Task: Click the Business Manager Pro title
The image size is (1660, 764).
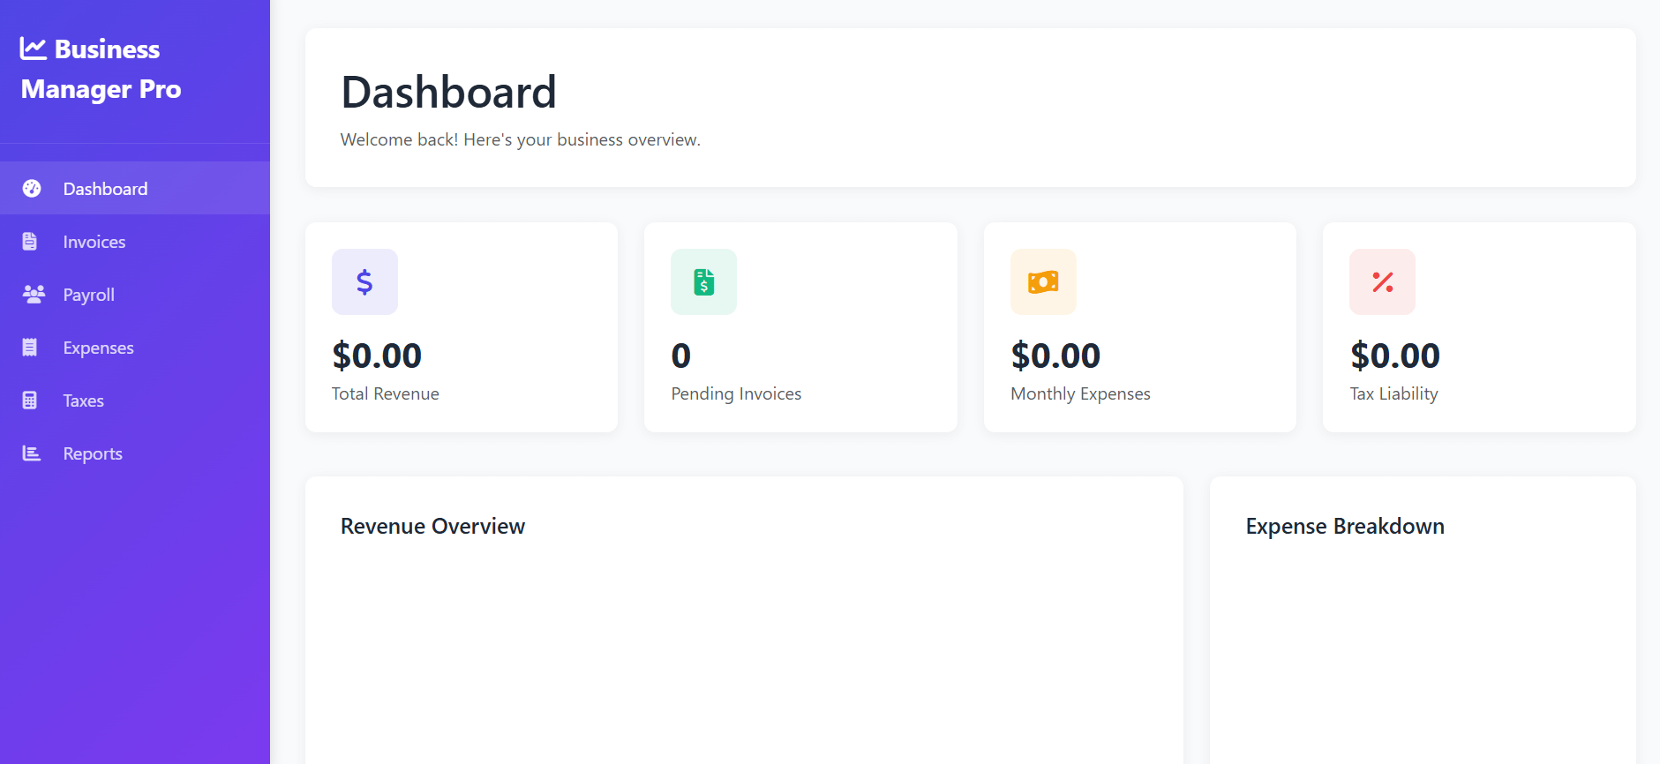Action: [101, 70]
